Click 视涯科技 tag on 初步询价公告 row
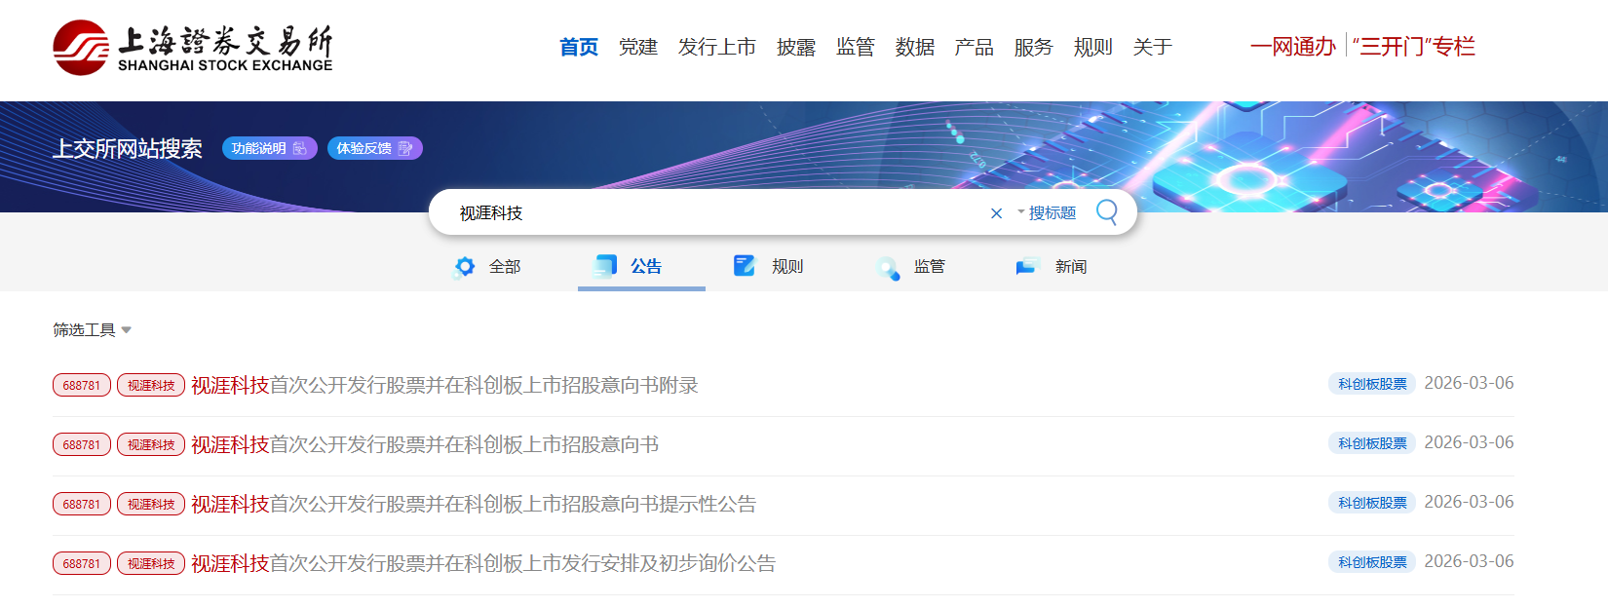 (x=151, y=563)
